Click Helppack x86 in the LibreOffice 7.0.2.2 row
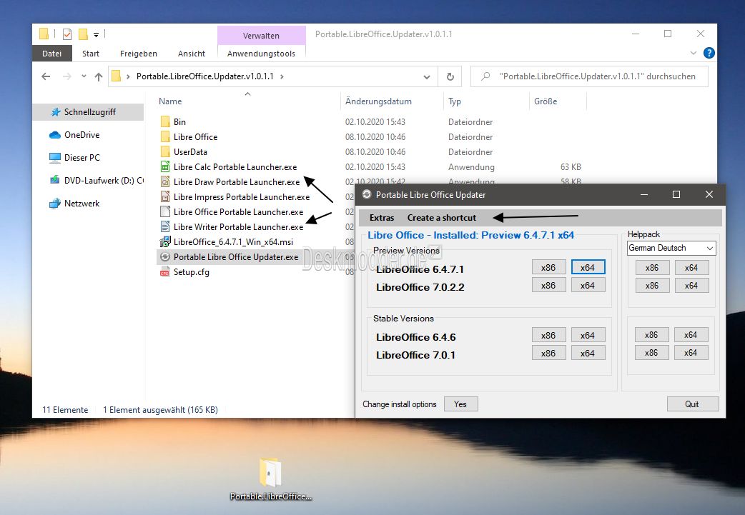Screen dimensions: 745x515 pyautogui.click(x=652, y=286)
